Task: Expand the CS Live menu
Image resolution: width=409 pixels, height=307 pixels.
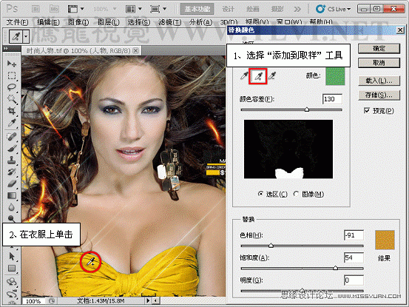Action: tap(333, 9)
